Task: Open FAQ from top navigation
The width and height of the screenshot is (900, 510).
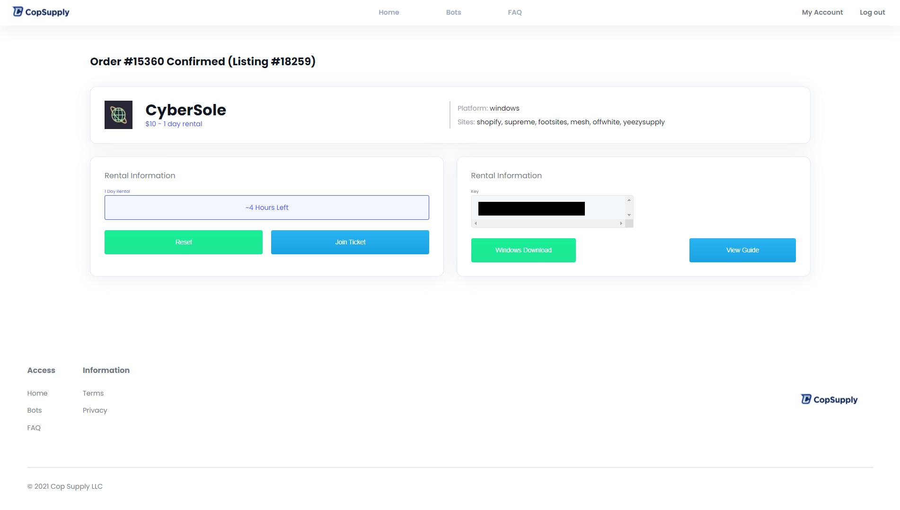Action: click(x=515, y=12)
